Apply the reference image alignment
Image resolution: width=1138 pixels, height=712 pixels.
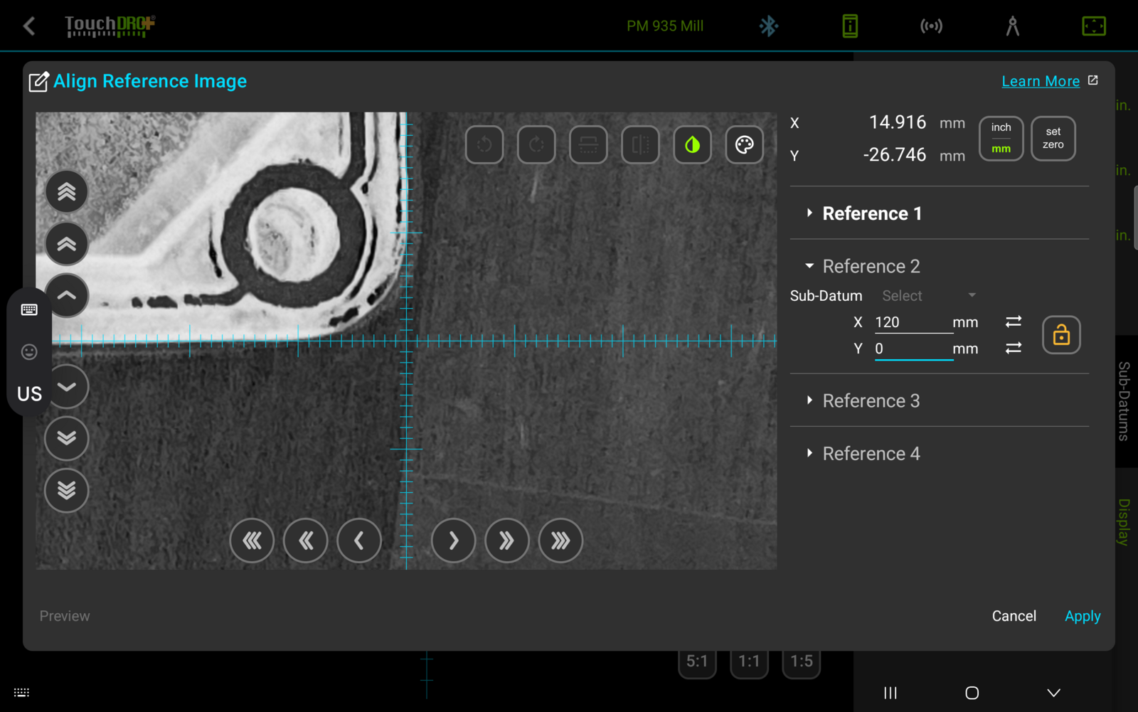click(x=1083, y=616)
